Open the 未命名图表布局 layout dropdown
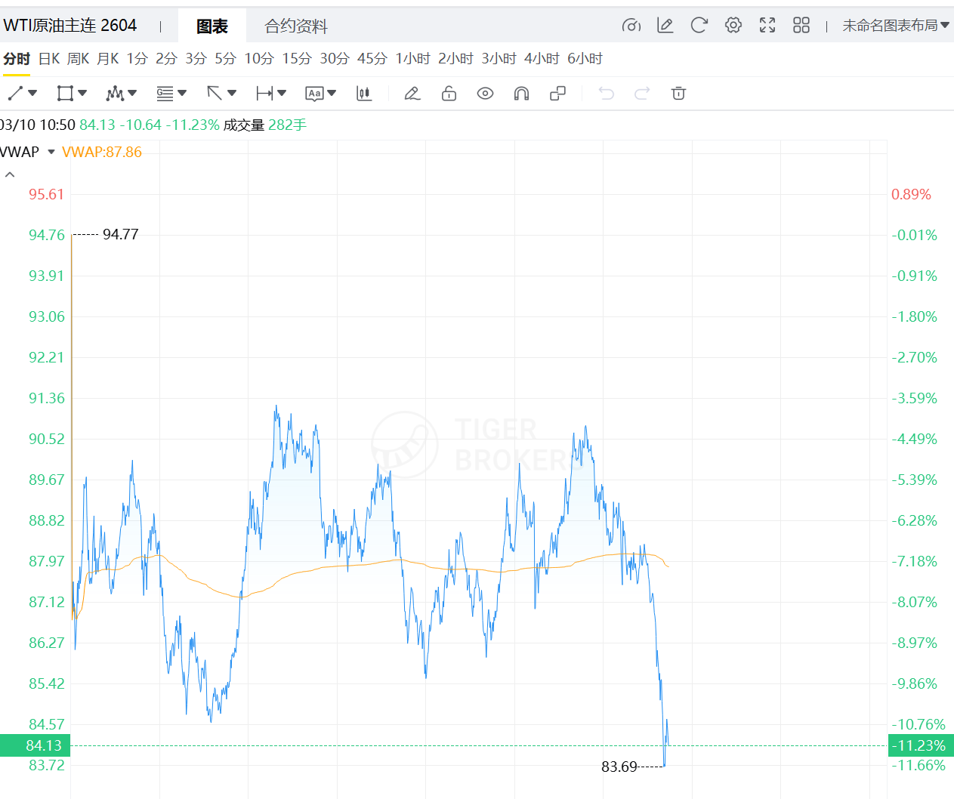This screenshot has width=954, height=799. tap(895, 26)
